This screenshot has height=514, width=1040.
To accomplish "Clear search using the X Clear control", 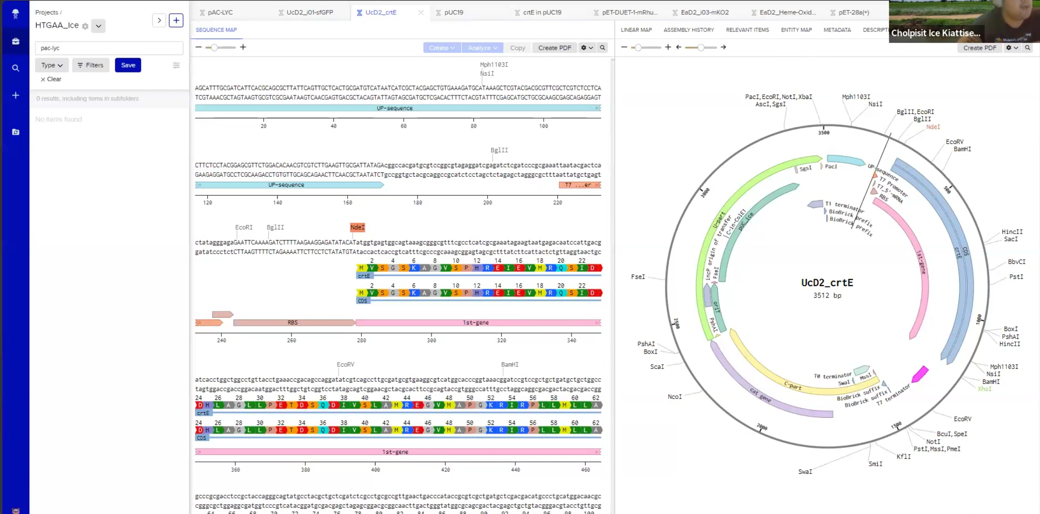I will click(51, 79).
